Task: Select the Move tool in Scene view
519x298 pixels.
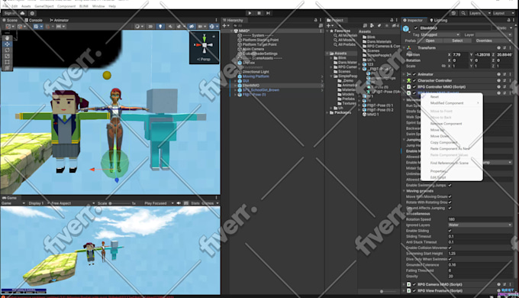Action: click(x=7, y=44)
